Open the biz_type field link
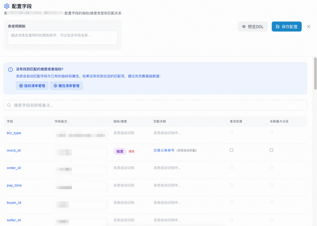The image size is (317, 226). click(x=14, y=133)
